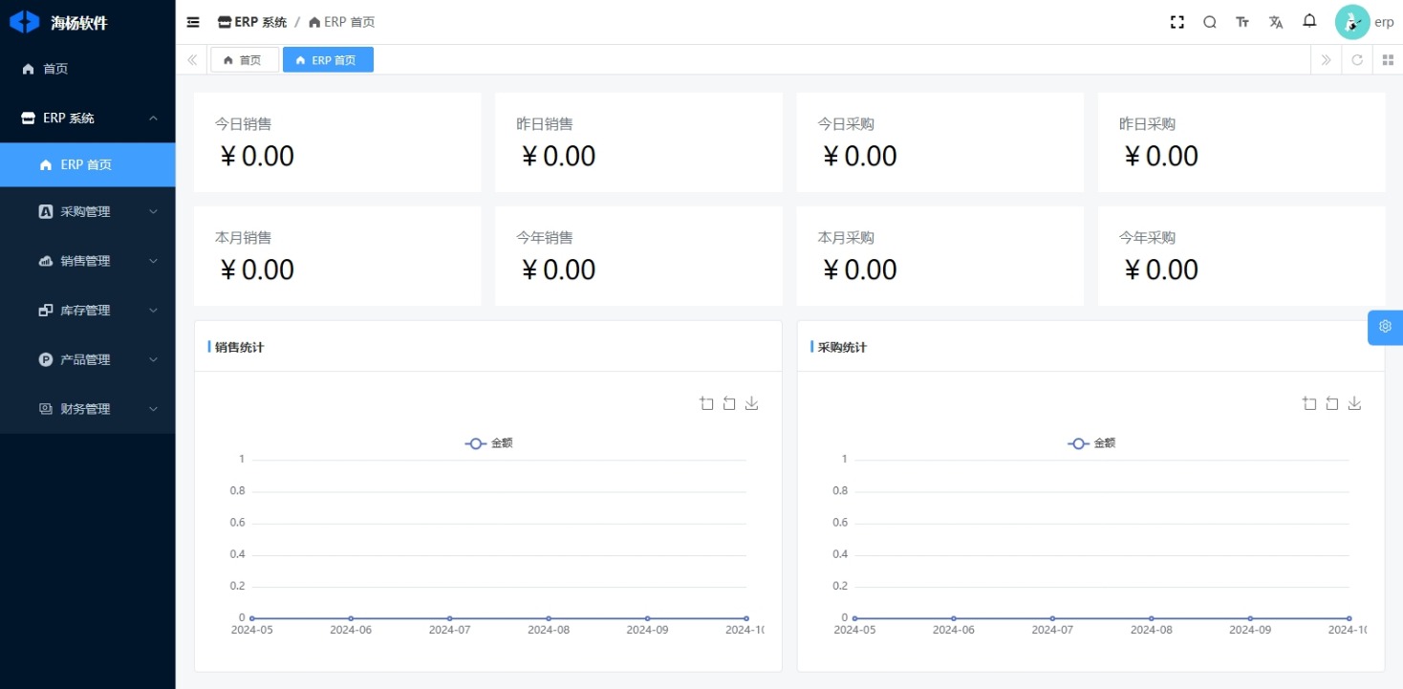The image size is (1403, 689).
Task: Open the search magnifier icon
Action: pyautogui.click(x=1210, y=22)
